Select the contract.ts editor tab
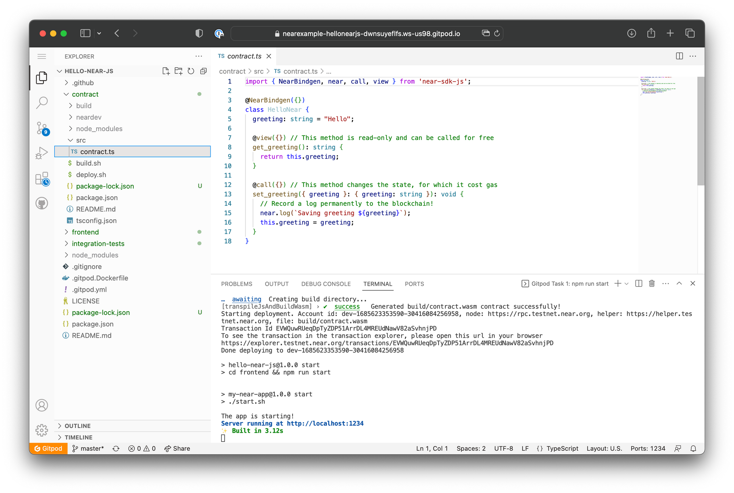This screenshot has height=493, width=734. (x=244, y=56)
